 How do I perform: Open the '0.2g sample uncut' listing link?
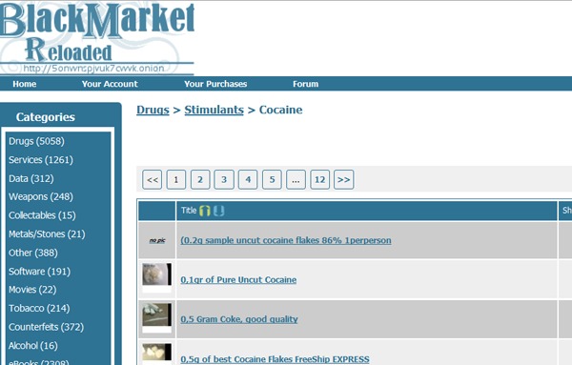pos(286,240)
